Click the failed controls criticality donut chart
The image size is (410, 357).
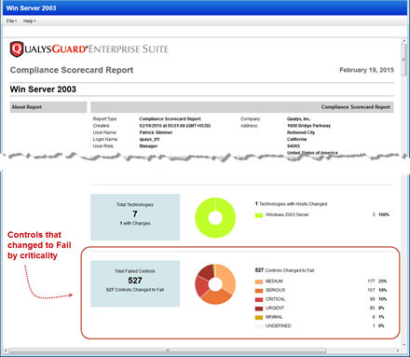(215, 284)
